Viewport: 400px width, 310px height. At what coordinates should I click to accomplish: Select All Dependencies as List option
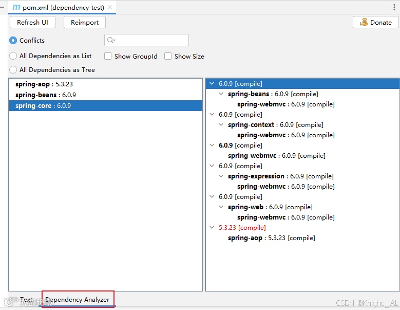(x=13, y=56)
